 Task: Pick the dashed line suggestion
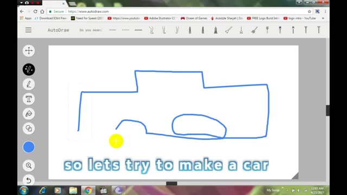pos(125,30)
